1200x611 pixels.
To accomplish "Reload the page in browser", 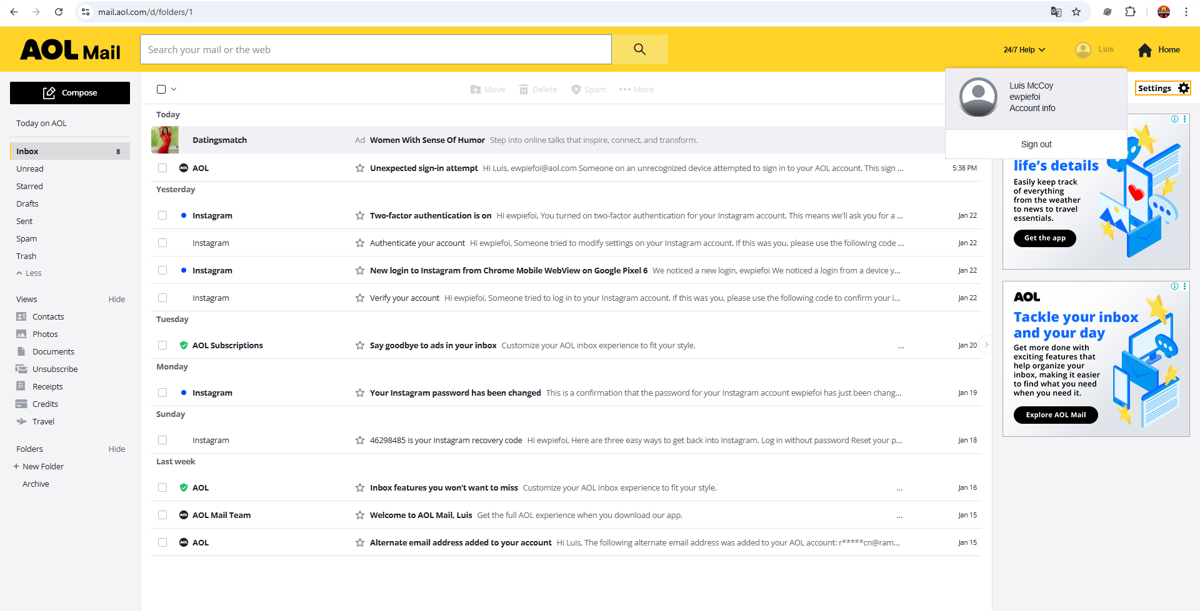I will pos(59,12).
